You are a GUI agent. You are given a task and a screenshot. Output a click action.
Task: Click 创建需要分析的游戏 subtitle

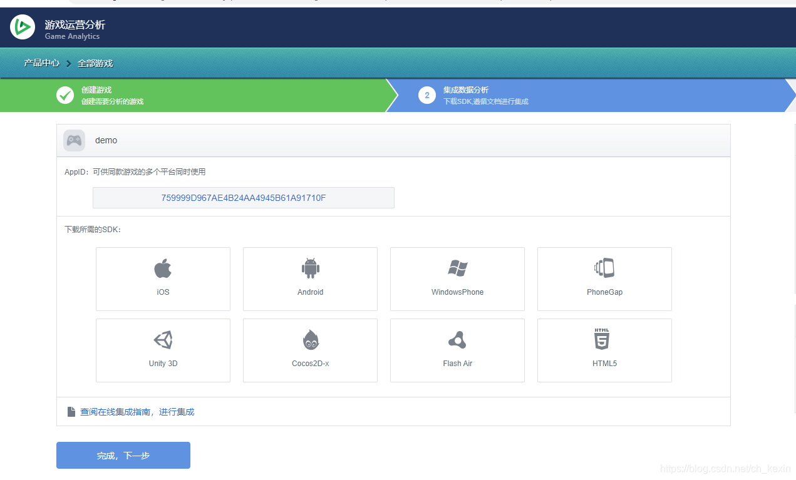113,101
